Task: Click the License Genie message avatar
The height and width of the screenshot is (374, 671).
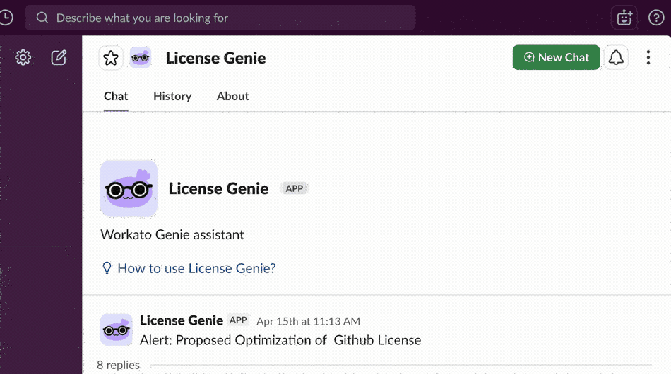Action: (x=117, y=330)
